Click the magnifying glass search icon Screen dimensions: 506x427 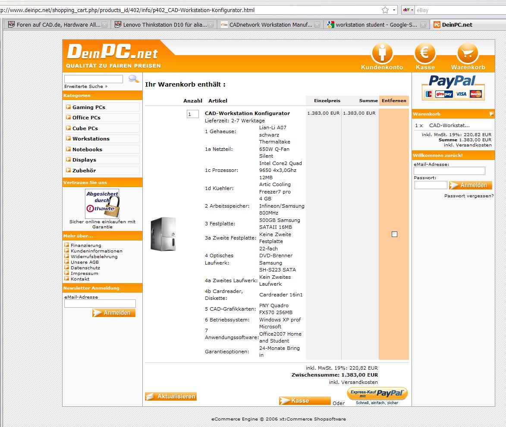point(134,79)
